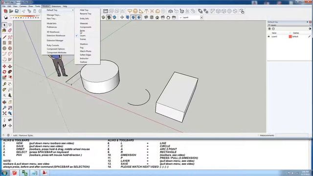
Task: Open the File menu
Action: pos(4,6)
